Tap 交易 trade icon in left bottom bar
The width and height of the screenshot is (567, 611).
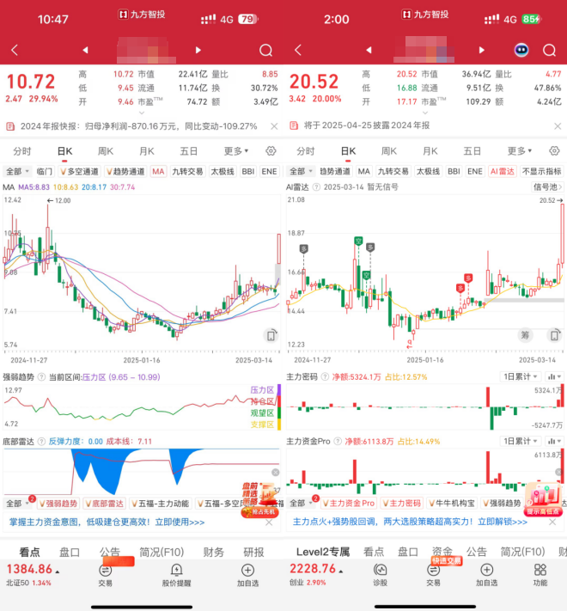click(x=105, y=575)
